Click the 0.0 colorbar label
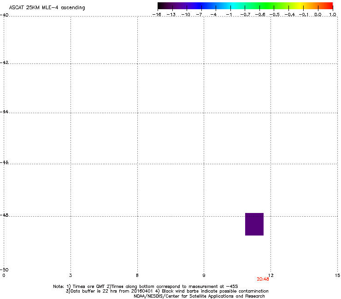The width and height of the screenshot is (341, 299). (318, 15)
